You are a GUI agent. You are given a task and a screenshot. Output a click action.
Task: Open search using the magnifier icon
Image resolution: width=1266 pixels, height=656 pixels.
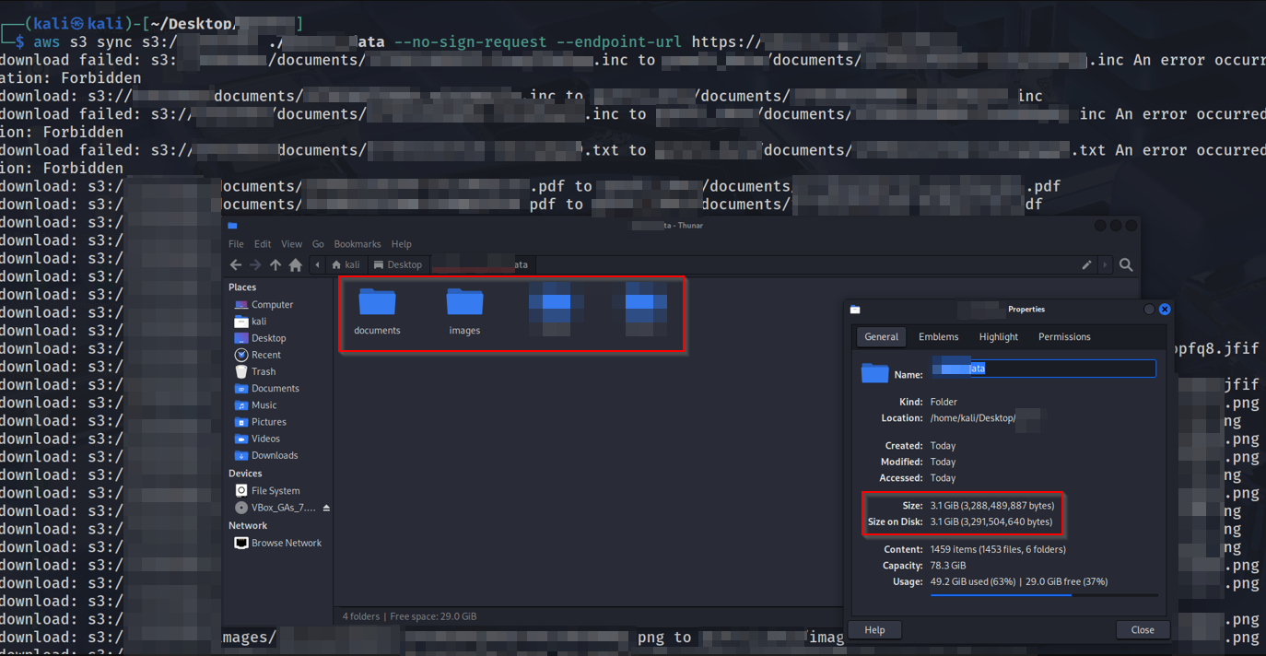(1126, 265)
